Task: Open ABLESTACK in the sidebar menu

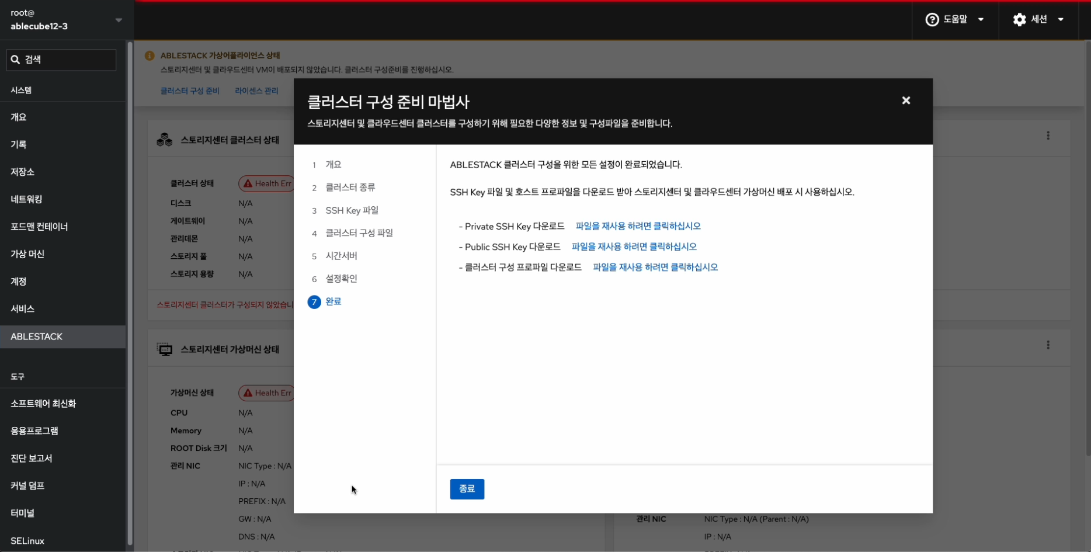Action: pyautogui.click(x=36, y=336)
